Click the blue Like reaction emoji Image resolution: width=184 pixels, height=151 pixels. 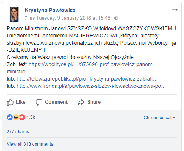coord(10,117)
